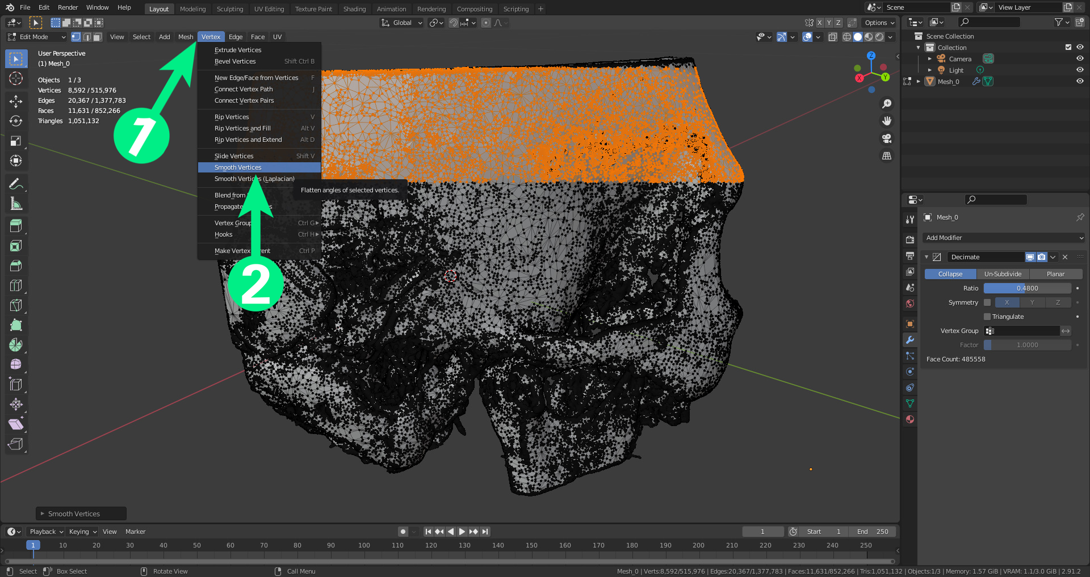Enable the Triangulate checkbox
This screenshot has width=1090, height=577.
tap(987, 317)
